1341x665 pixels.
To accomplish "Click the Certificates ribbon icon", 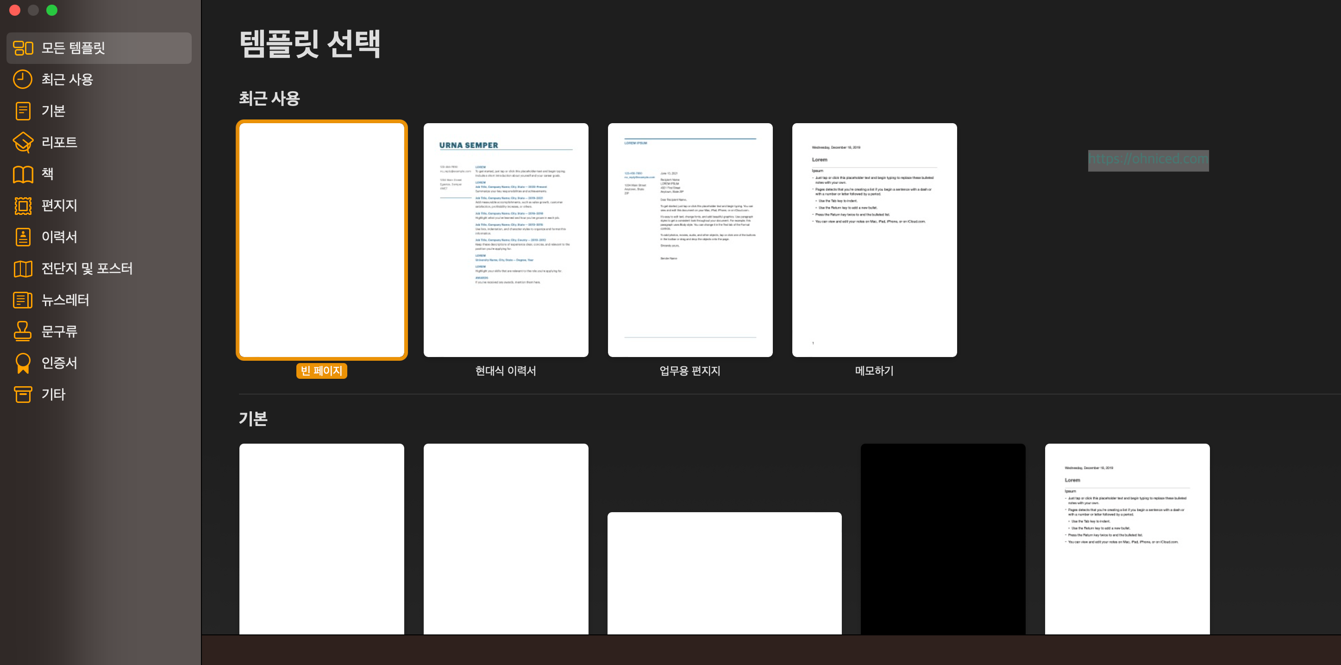I will click(x=23, y=363).
